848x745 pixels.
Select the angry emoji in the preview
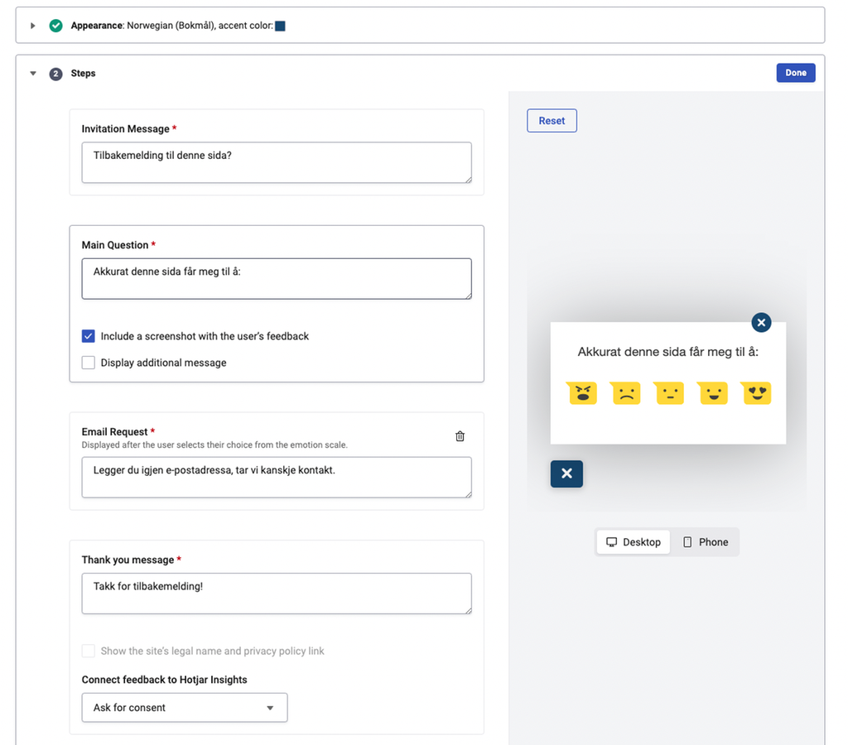[582, 393]
